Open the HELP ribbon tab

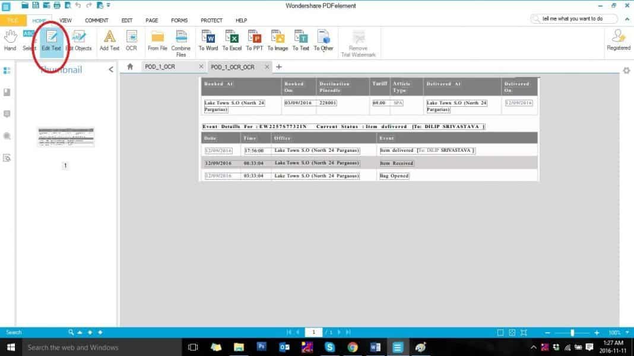(x=242, y=20)
